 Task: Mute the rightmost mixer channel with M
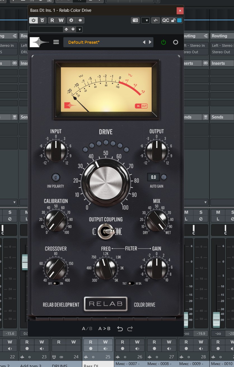(x=218, y=212)
